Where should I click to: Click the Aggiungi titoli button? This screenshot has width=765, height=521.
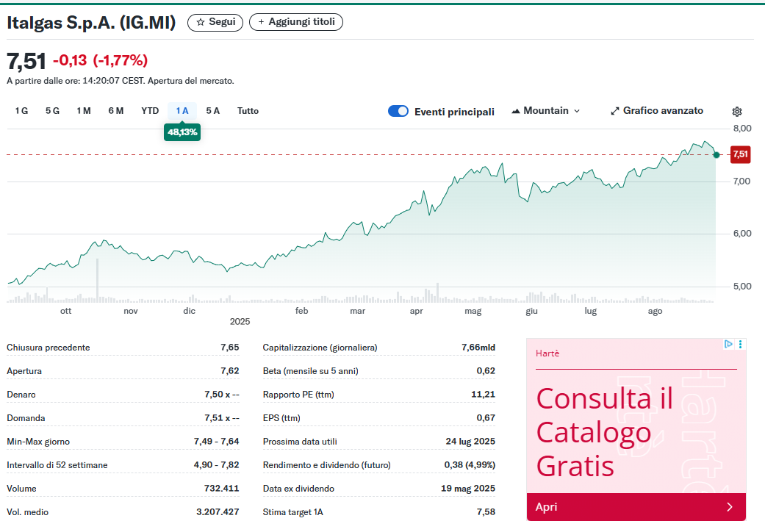pyautogui.click(x=296, y=23)
